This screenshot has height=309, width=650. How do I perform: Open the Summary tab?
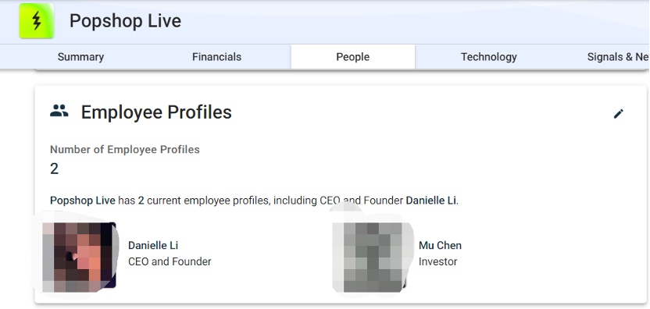click(x=80, y=57)
